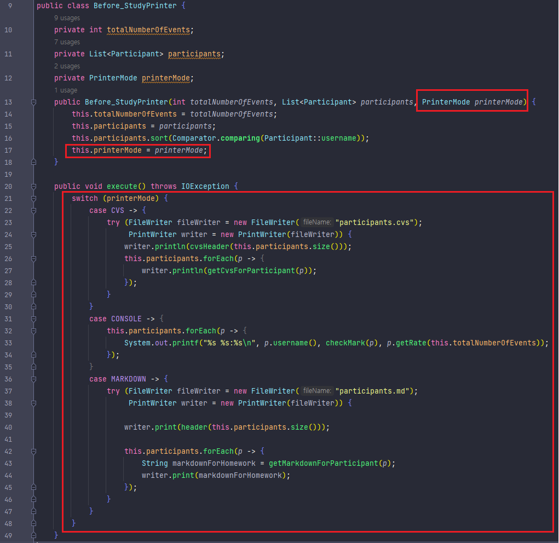
Task: Click 'Participant::username' method reference
Action: point(310,138)
